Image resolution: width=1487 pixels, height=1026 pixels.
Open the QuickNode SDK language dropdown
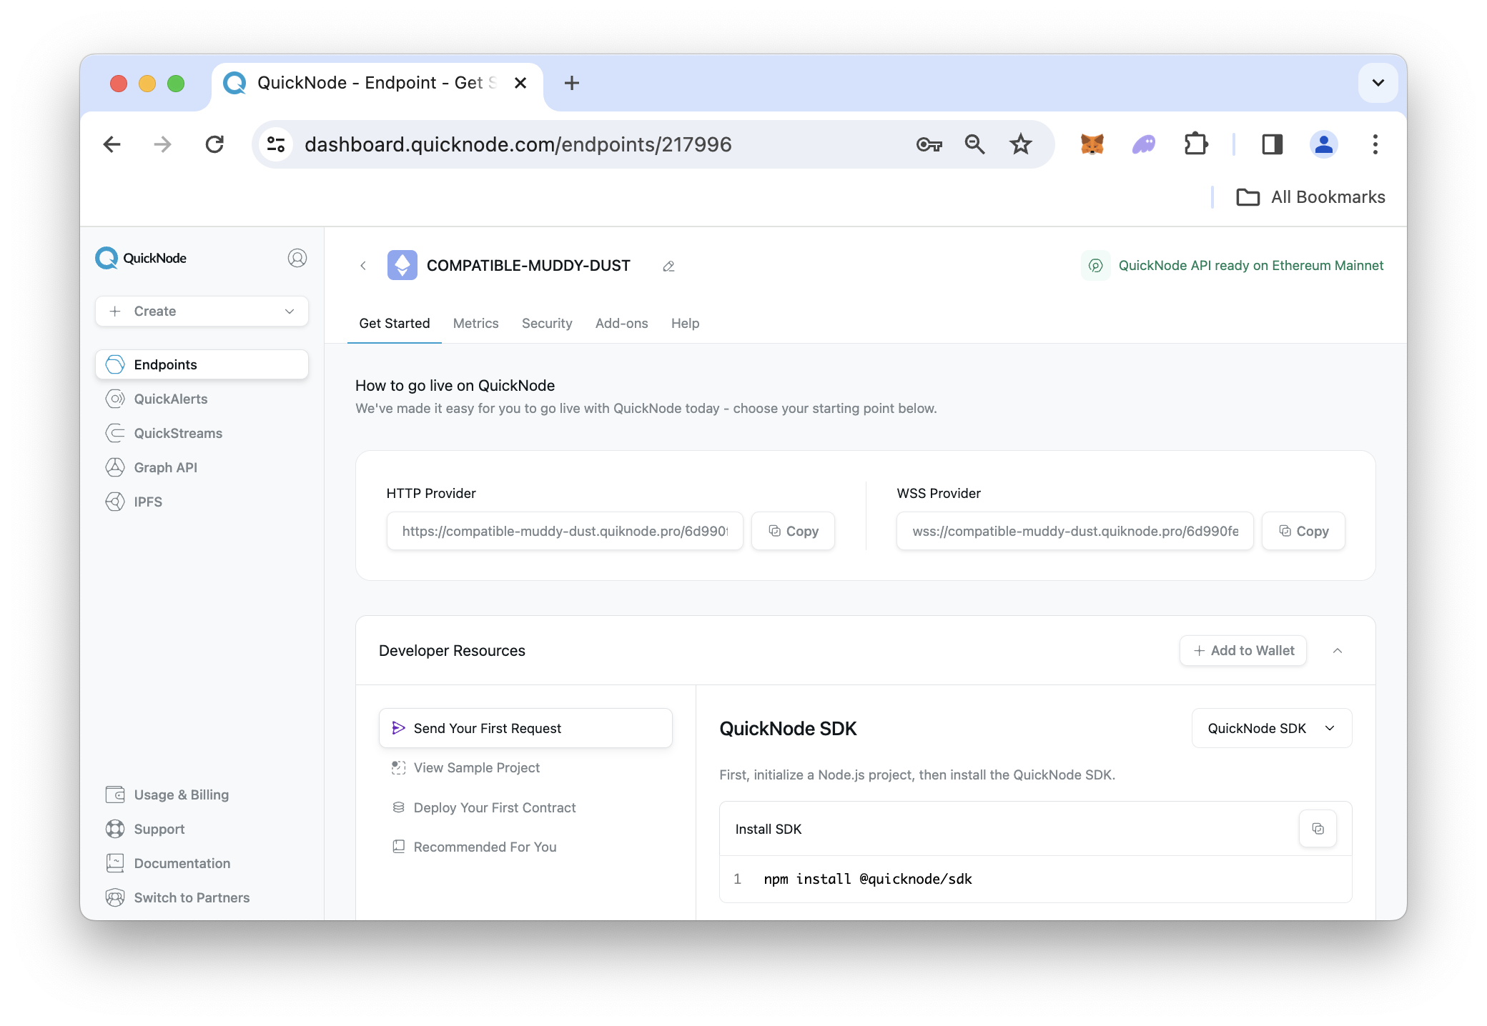tap(1272, 728)
